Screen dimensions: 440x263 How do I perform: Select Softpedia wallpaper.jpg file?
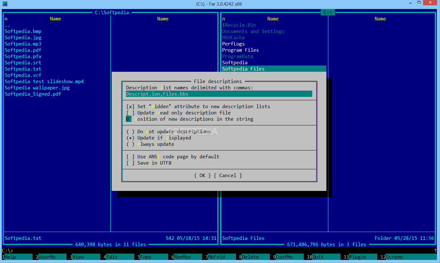(37, 88)
